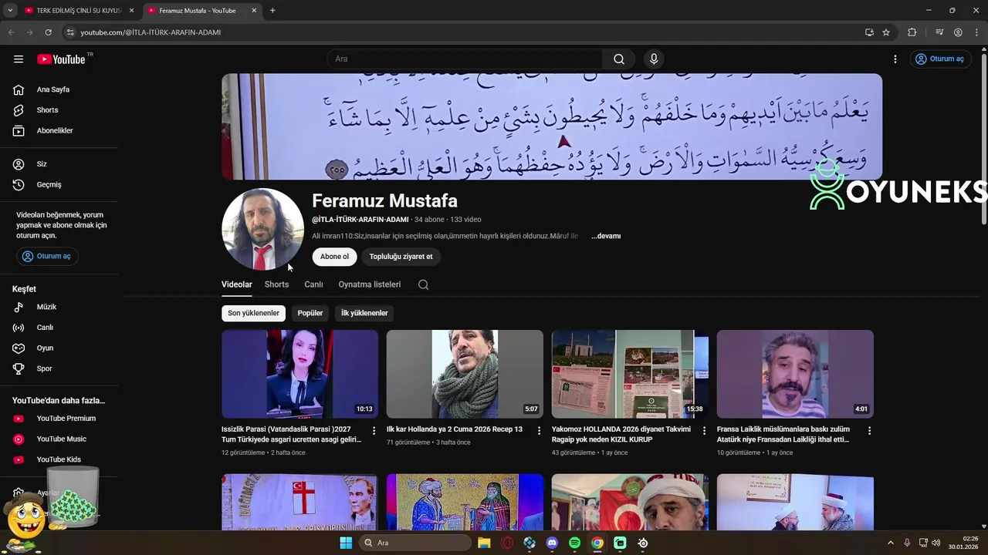Open Issizlik Parasi video title link

[x=292, y=435]
